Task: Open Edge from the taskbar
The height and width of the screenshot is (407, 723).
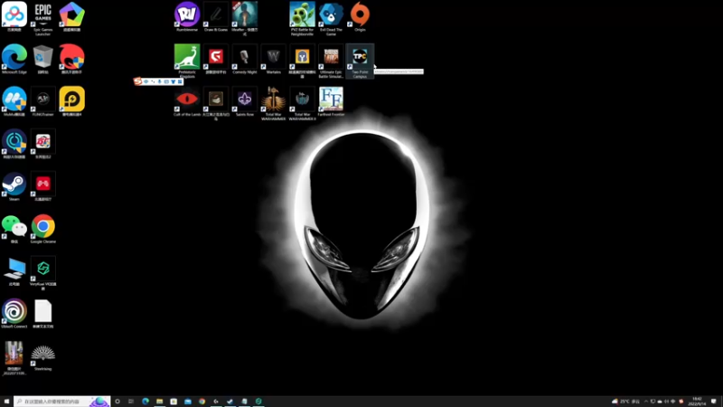Action: coord(146,402)
